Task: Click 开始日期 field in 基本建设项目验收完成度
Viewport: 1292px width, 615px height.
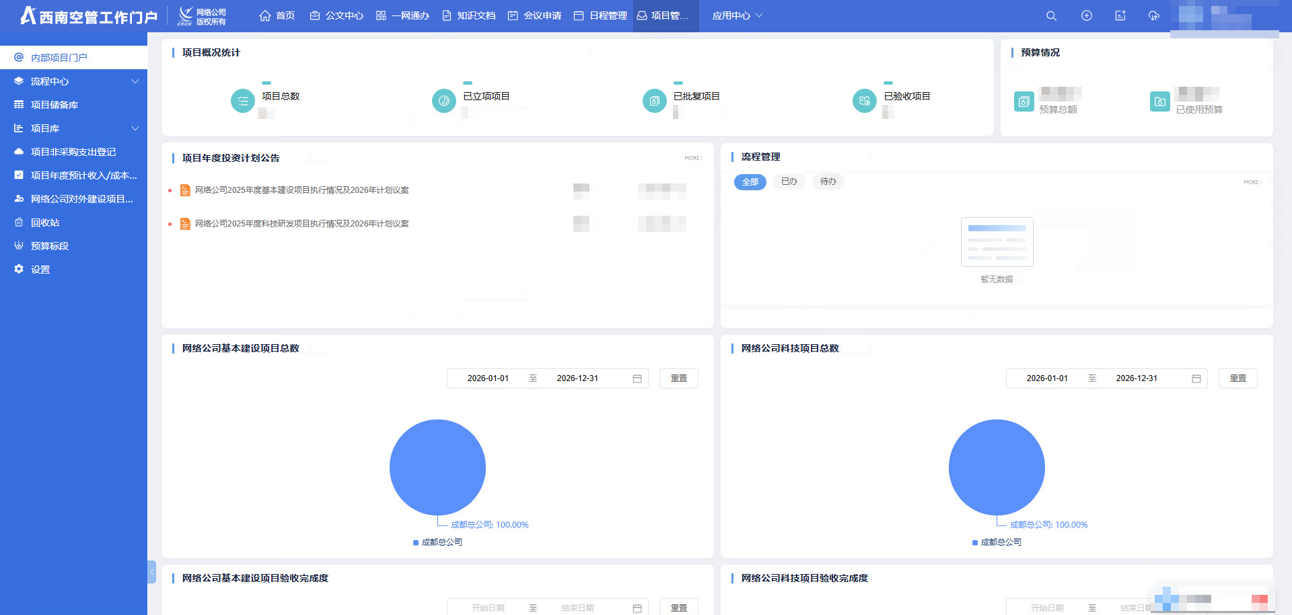Action: pos(488,608)
